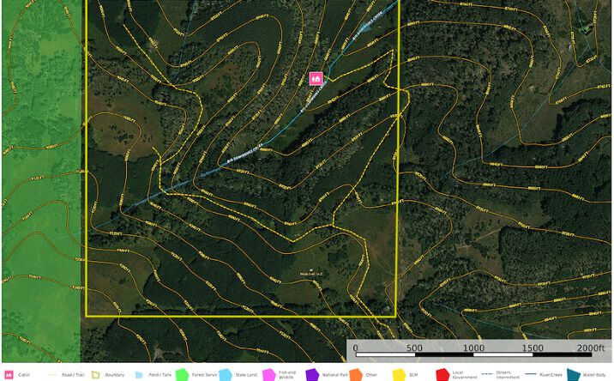Click the light blue Pond / Tank icon

pyautogui.click(x=139, y=375)
